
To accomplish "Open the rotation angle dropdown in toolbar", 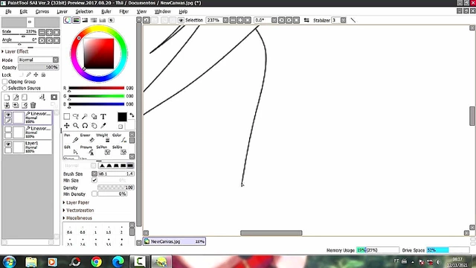I will point(274,20).
